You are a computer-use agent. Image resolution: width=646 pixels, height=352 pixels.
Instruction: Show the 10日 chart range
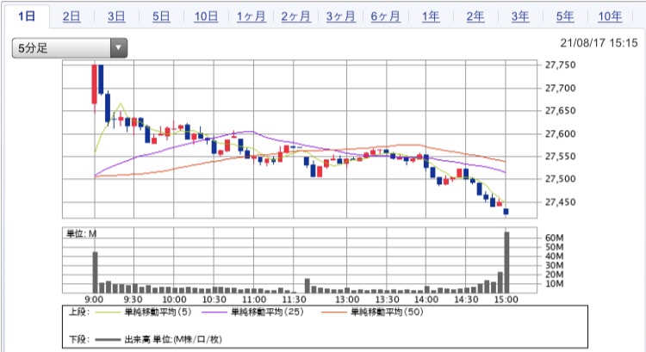206,16
